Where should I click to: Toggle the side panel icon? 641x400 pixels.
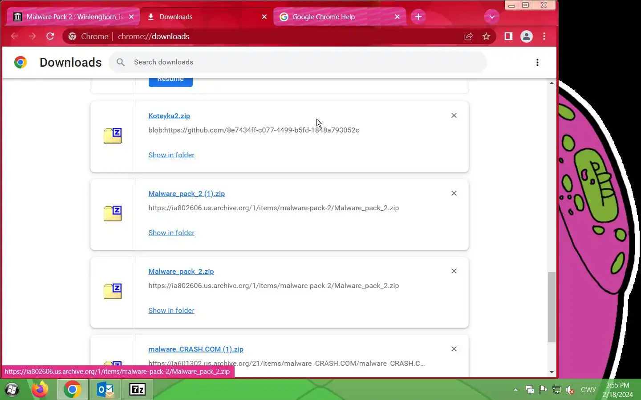[508, 36]
